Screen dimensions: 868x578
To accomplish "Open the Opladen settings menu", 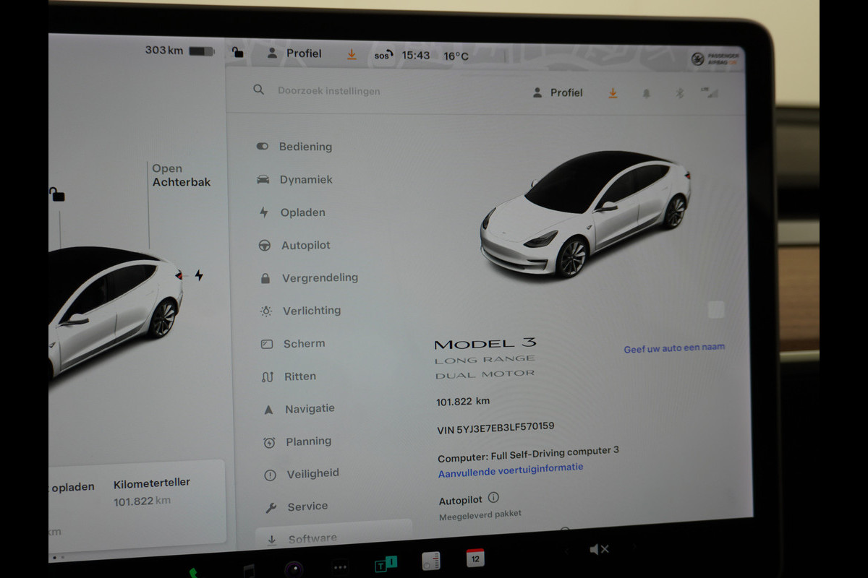I will point(292,212).
